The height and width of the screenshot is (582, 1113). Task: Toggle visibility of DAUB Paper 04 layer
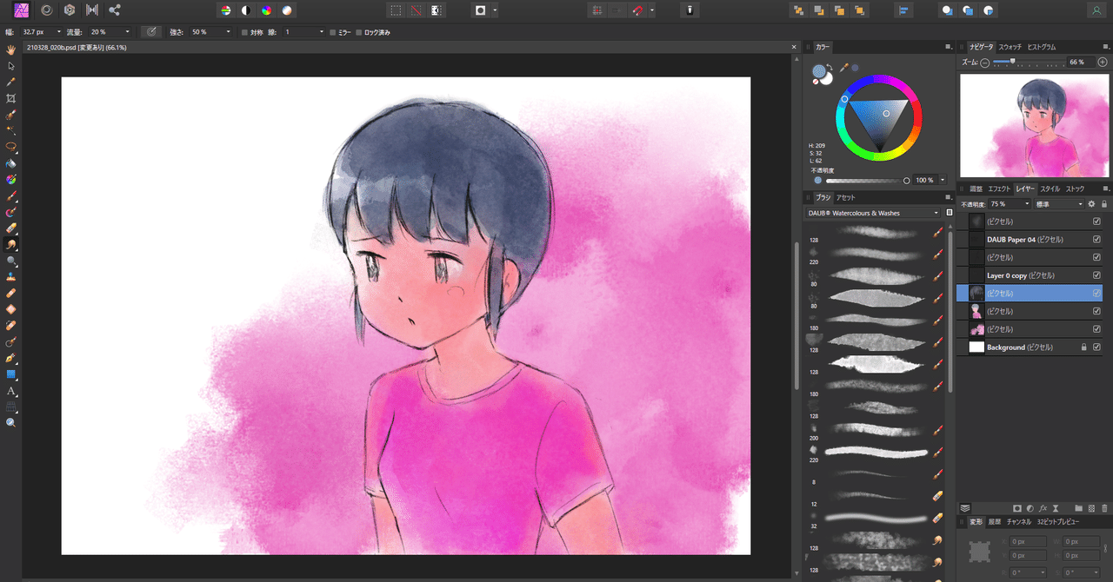tap(1096, 239)
